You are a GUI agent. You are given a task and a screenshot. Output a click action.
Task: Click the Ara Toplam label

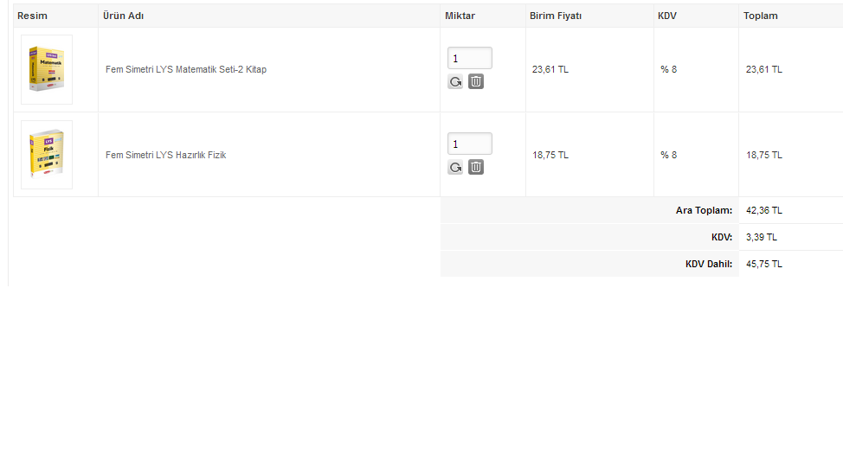[x=704, y=210]
